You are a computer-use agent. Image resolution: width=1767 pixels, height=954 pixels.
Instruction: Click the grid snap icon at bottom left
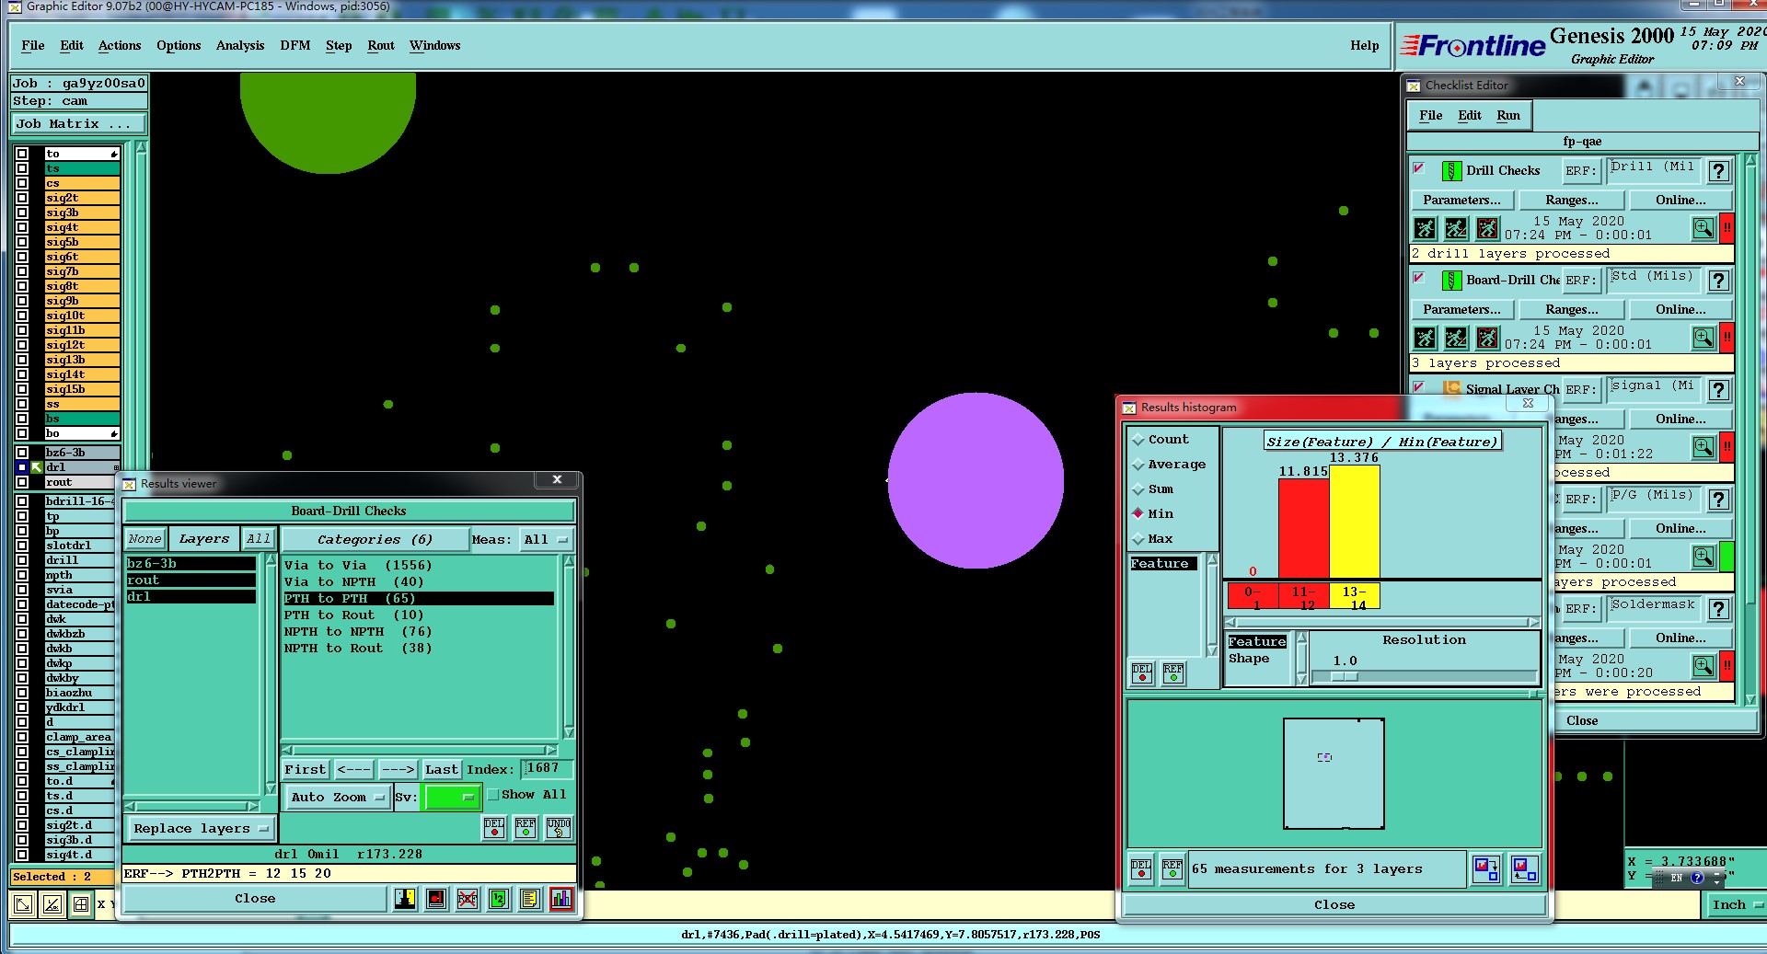coord(81,904)
